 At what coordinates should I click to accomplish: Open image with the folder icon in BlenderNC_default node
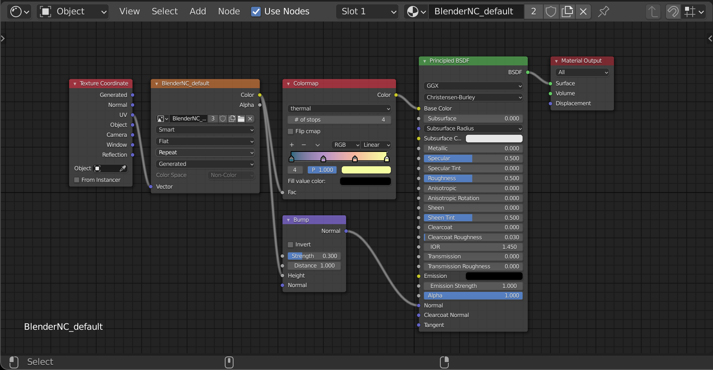(x=241, y=118)
